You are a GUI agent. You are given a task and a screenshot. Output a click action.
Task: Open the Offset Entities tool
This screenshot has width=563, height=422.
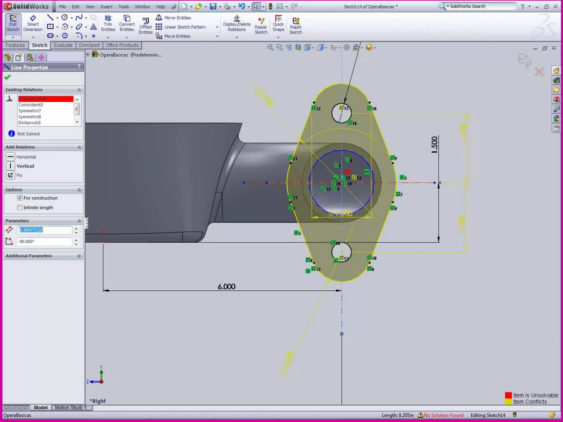[x=145, y=26]
